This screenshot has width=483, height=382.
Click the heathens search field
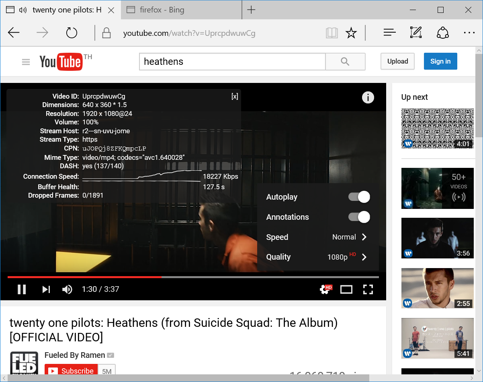pos(232,62)
